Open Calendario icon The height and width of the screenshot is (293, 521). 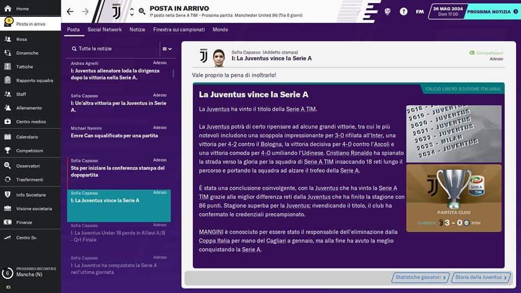(x=8, y=136)
